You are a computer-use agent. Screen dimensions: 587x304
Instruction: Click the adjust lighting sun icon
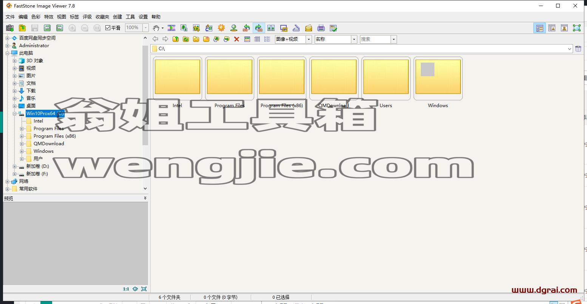[x=221, y=28]
